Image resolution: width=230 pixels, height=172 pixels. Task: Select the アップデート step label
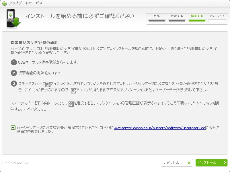coord(217,16)
